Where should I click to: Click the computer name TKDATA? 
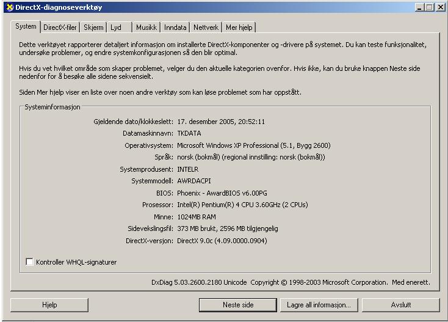(x=189, y=133)
